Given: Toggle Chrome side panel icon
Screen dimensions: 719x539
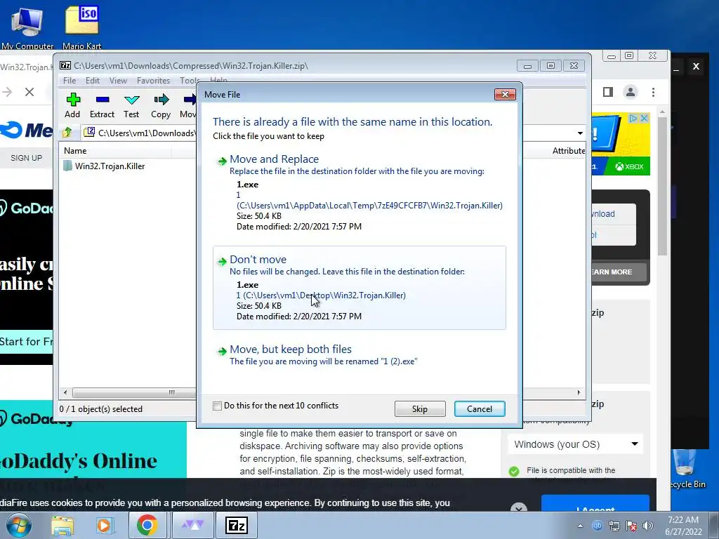Looking at the screenshot, I should pyautogui.click(x=608, y=92).
